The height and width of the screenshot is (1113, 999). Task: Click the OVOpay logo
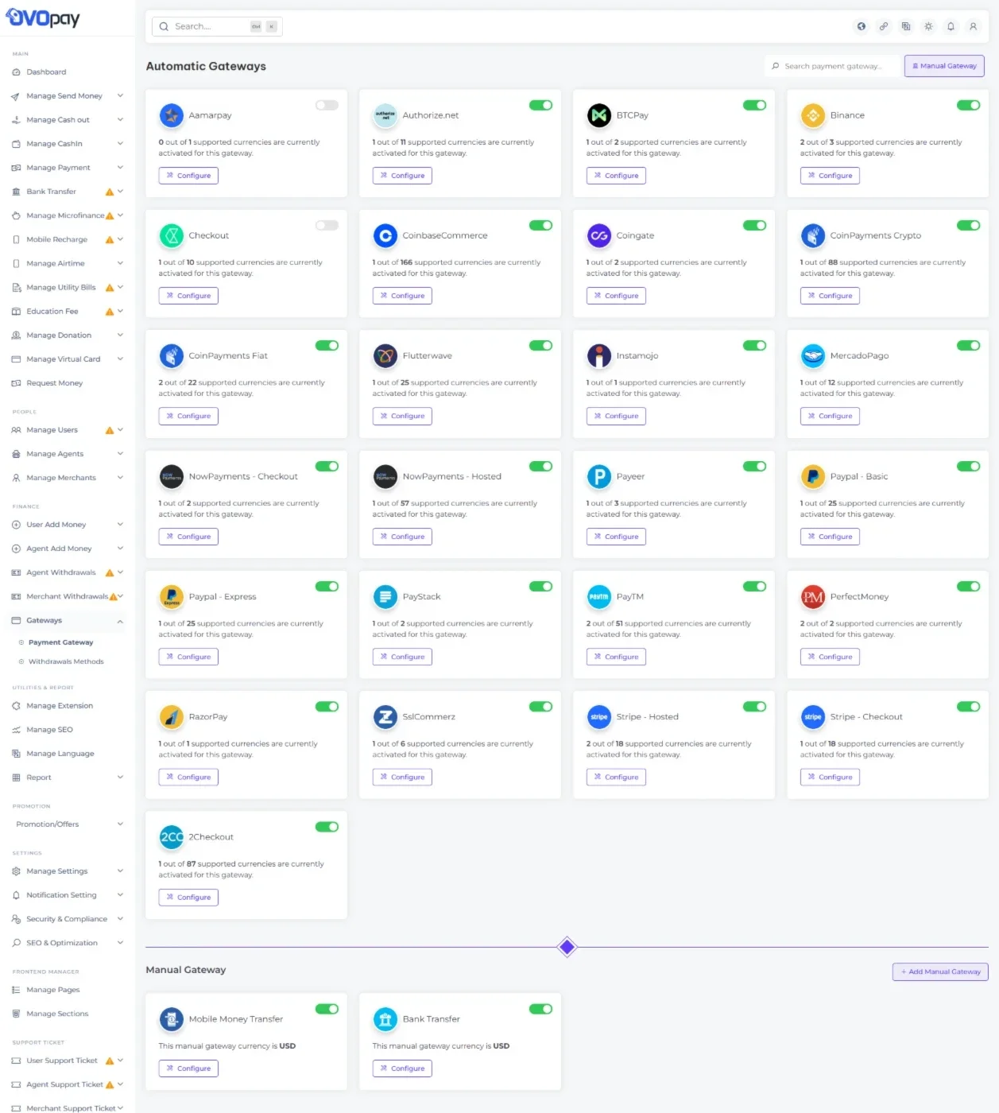[x=43, y=17]
